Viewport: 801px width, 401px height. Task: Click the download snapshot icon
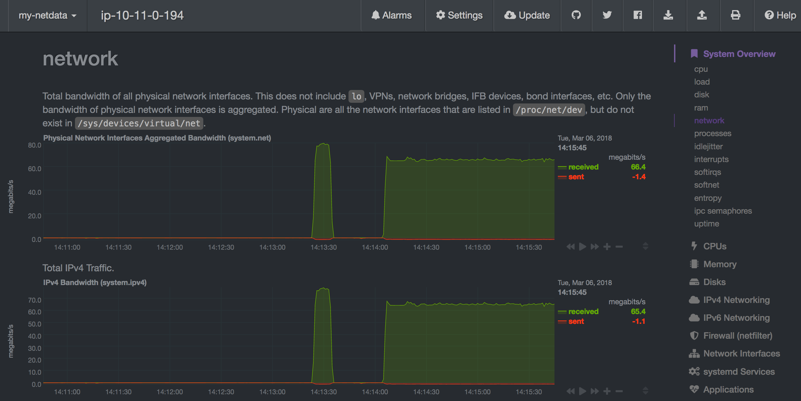click(x=668, y=15)
